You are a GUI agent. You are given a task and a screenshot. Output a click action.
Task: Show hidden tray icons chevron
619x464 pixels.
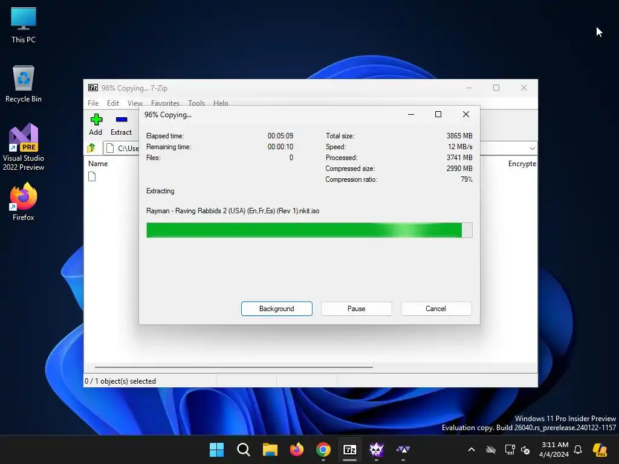(472, 449)
